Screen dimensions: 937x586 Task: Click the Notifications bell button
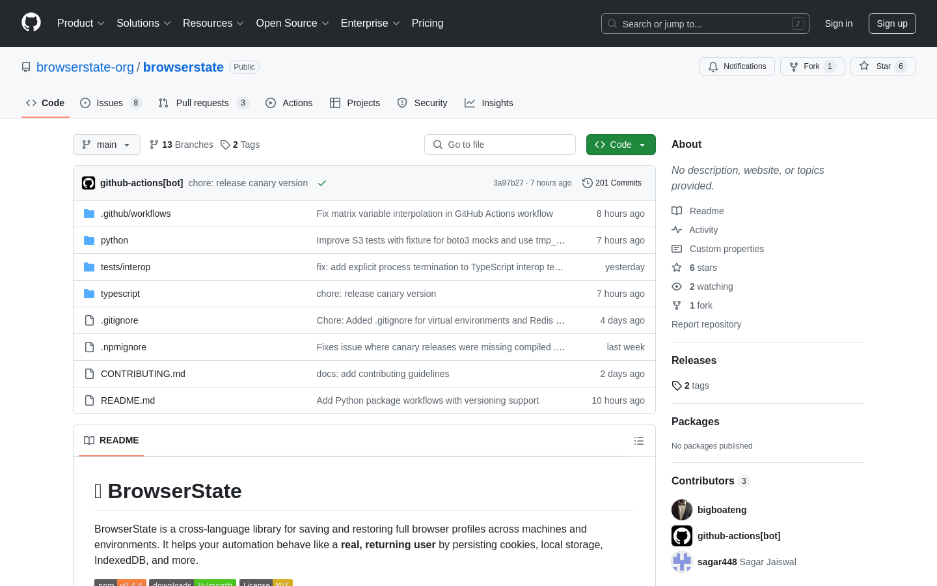[737, 66]
